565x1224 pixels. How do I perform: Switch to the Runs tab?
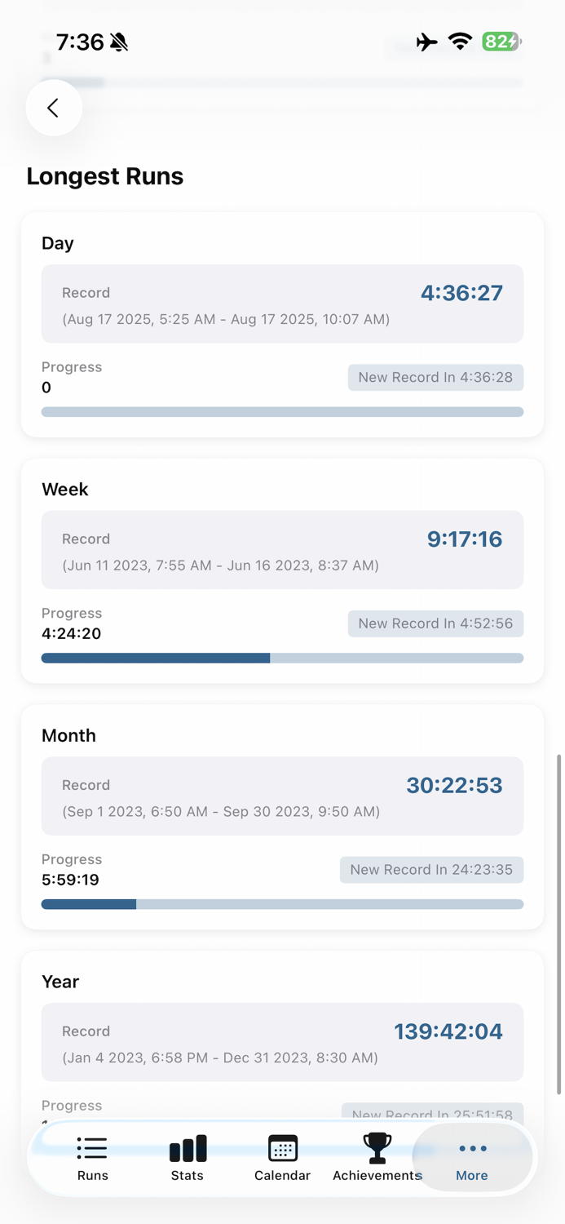point(92,1159)
